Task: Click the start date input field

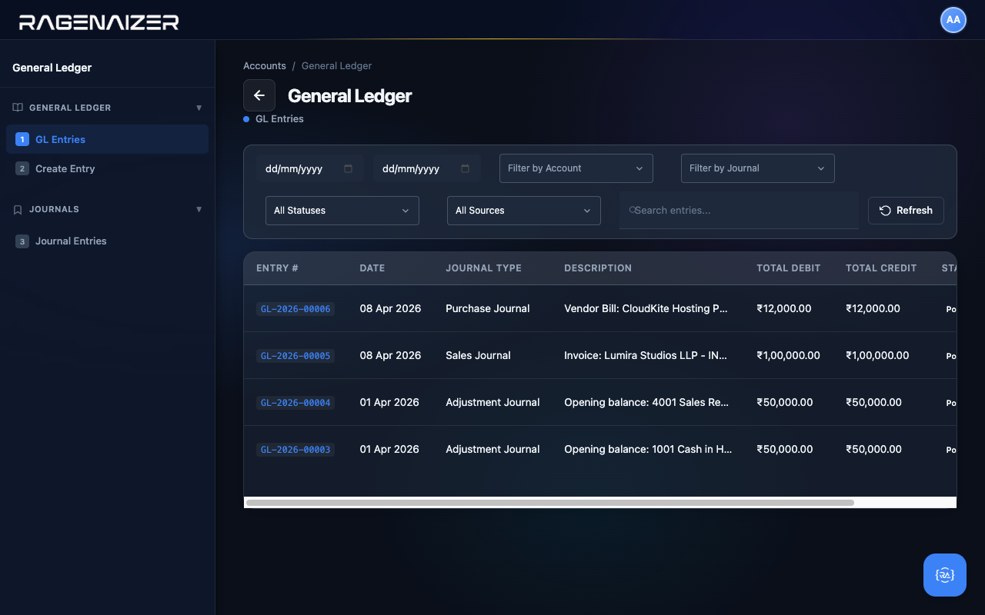Action: (310, 168)
